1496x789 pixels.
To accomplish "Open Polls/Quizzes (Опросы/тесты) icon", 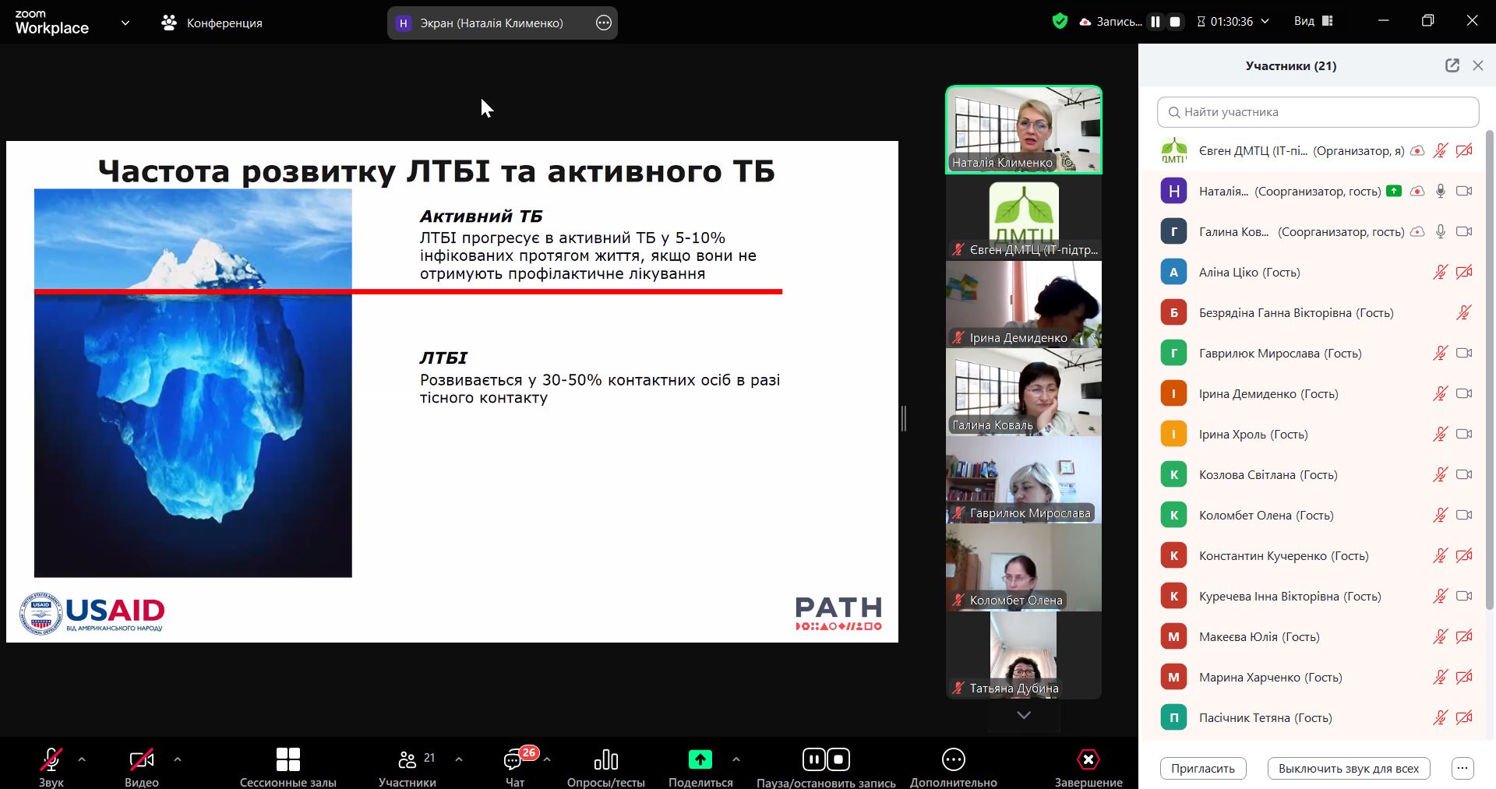I will pyautogui.click(x=605, y=759).
